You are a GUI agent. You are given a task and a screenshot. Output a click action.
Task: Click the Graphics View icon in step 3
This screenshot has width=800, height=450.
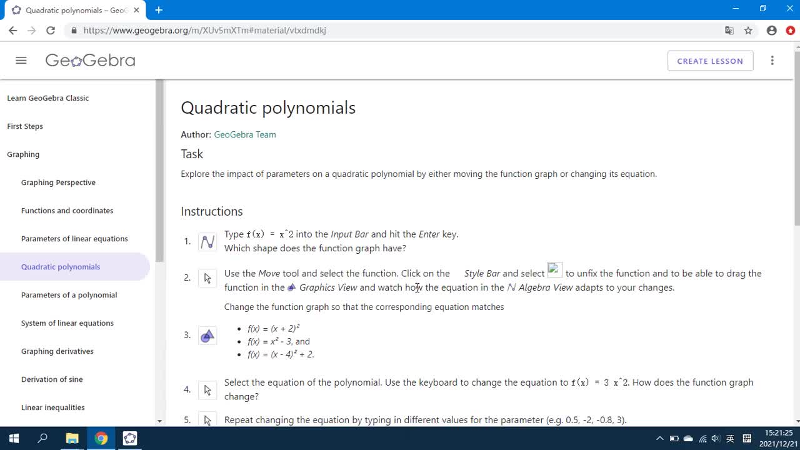[x=207, y=336]
